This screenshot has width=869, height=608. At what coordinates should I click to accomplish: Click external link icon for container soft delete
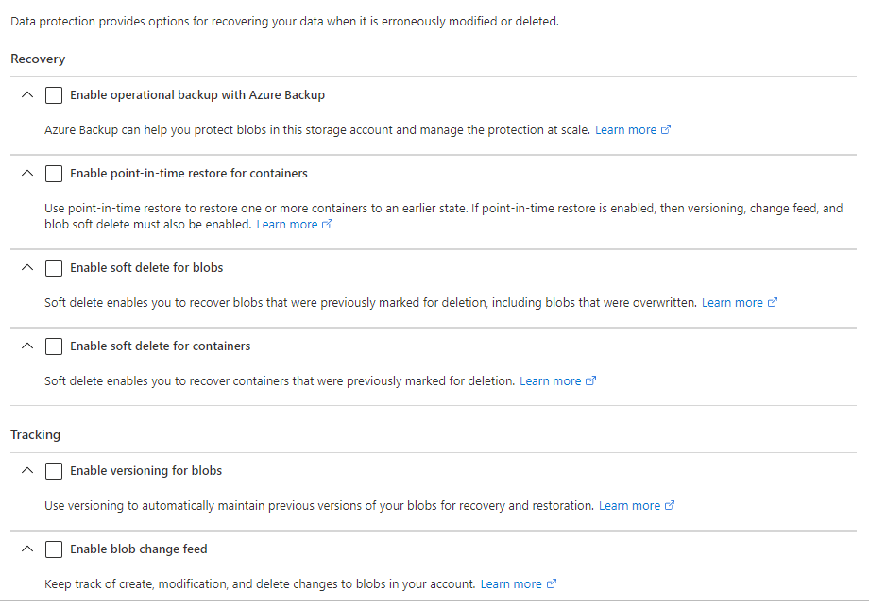point(591,381)
